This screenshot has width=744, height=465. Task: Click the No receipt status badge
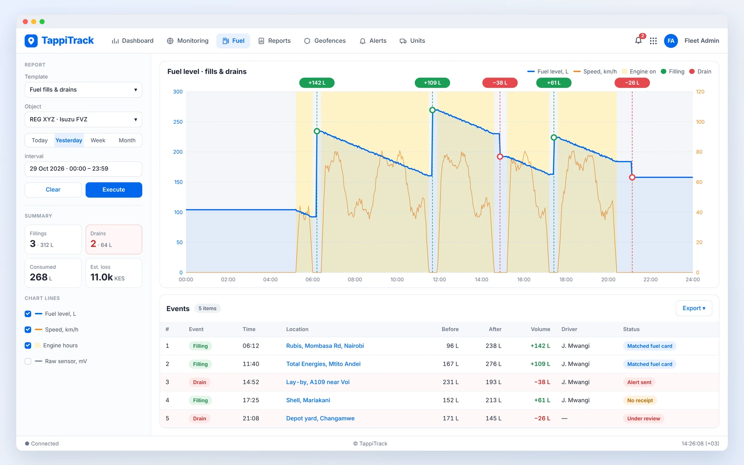coord(640,400)
